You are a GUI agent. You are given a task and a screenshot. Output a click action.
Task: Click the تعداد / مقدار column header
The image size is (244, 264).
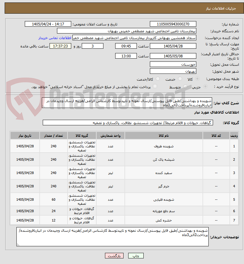tap(54, 136)
